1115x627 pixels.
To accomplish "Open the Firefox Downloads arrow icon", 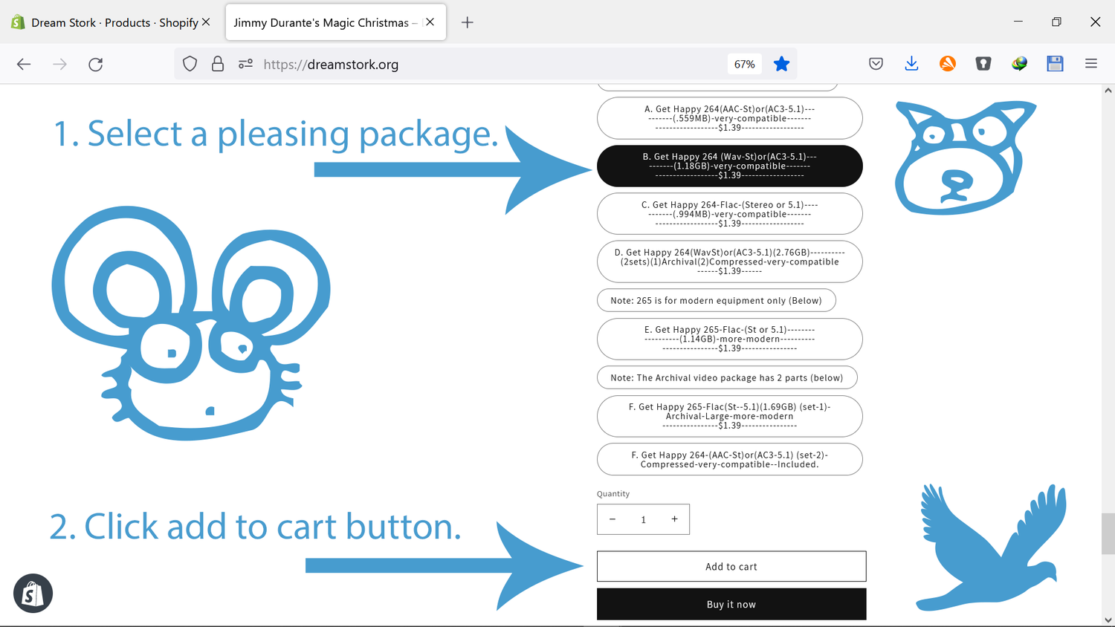I will [911, 65].
